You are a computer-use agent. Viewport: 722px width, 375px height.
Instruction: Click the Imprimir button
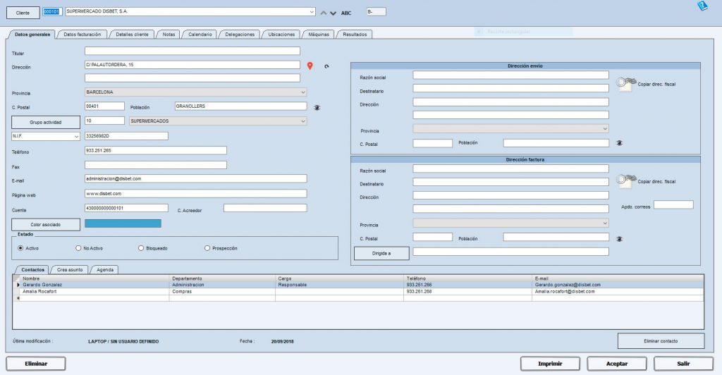click(550, 364)
